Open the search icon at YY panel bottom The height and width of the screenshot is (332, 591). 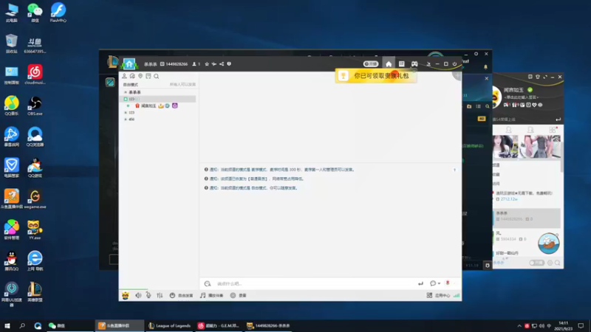click(558, 263)
